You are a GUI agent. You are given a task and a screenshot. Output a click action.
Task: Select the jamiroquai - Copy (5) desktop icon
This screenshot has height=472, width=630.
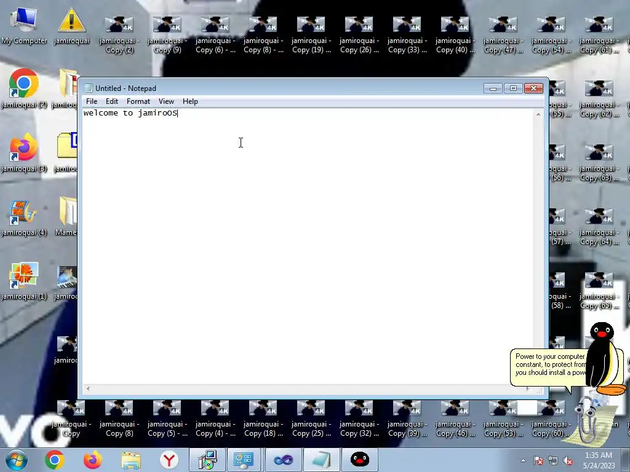pos(167,419)
